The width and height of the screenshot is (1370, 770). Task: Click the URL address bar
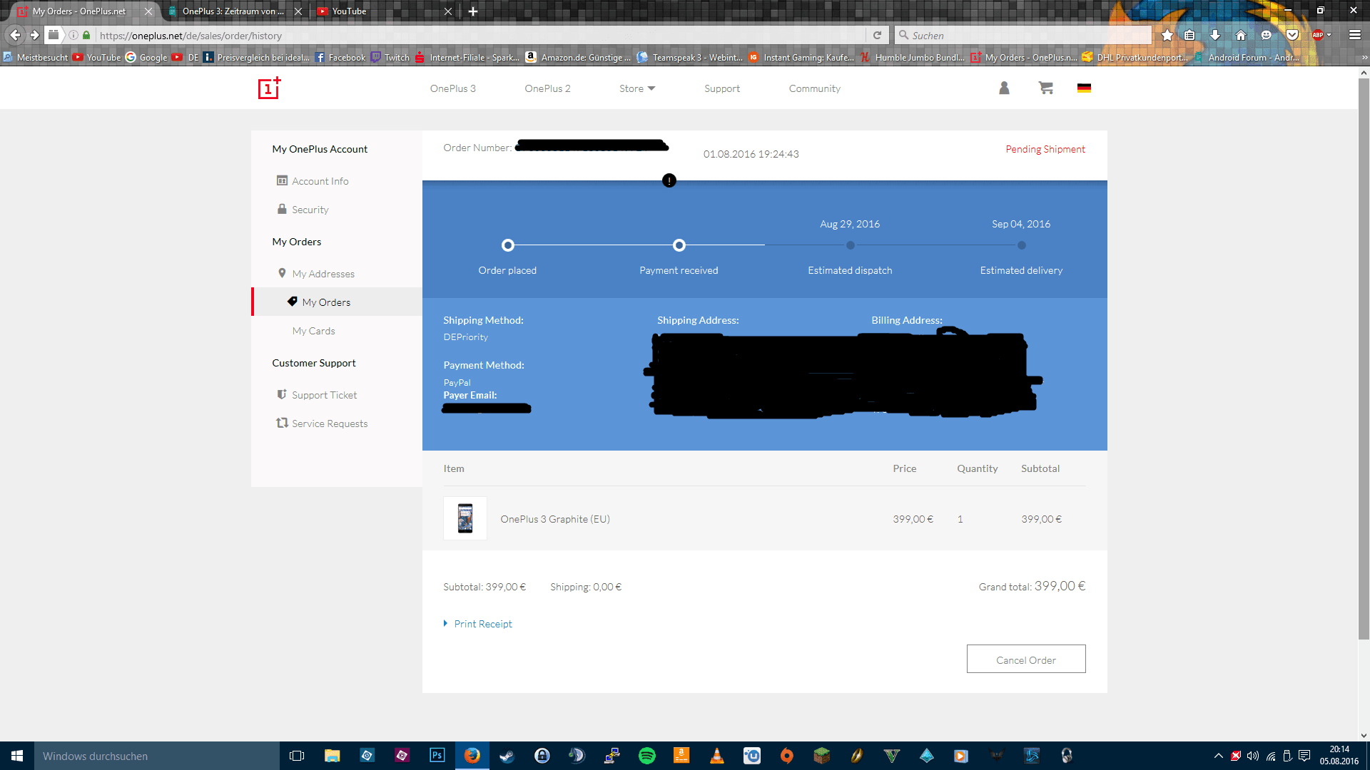pyautogui.click(x=478, y=35)
